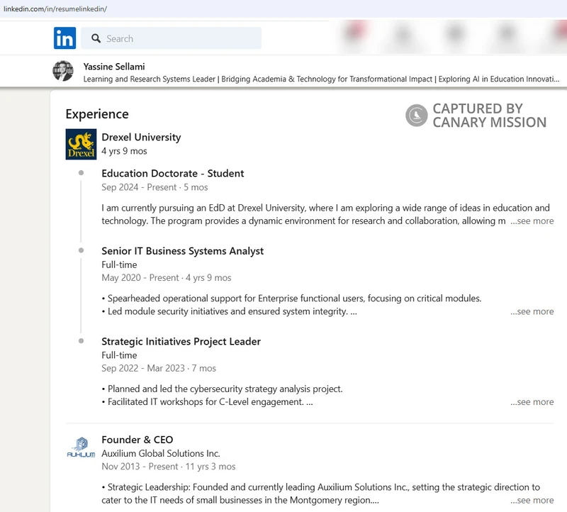Click the search magnifier icon
Screen dimensions: 567x512
pyautogui.click(x=96, y=38)
